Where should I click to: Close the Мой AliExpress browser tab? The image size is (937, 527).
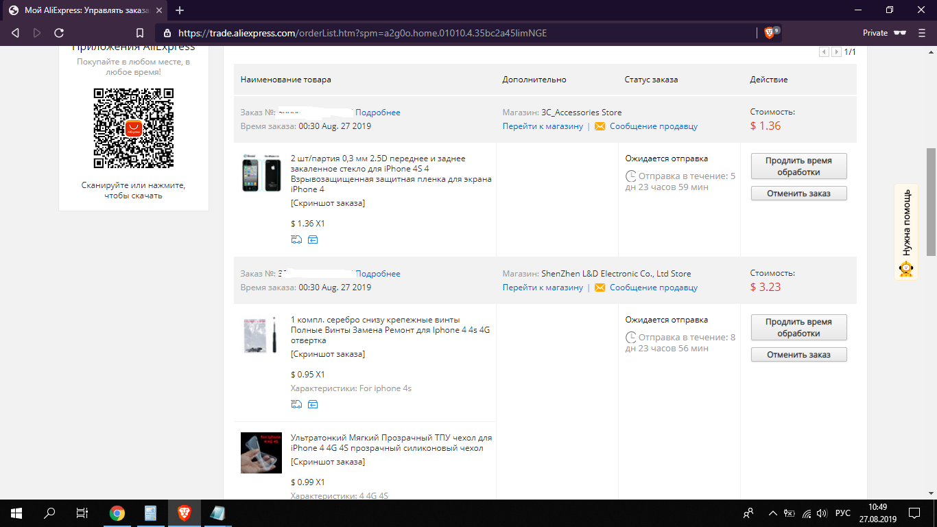pyautogui.click(x=158, y=10)
